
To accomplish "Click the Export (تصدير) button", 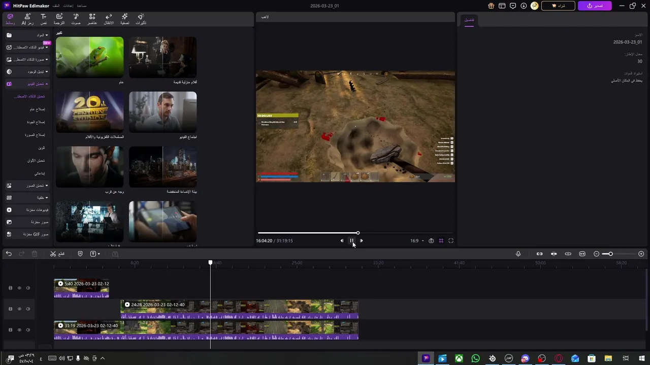I will (x=595, y=6).
